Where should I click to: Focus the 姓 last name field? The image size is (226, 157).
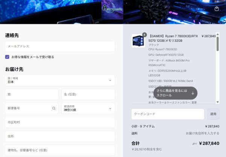coord(32,94)
